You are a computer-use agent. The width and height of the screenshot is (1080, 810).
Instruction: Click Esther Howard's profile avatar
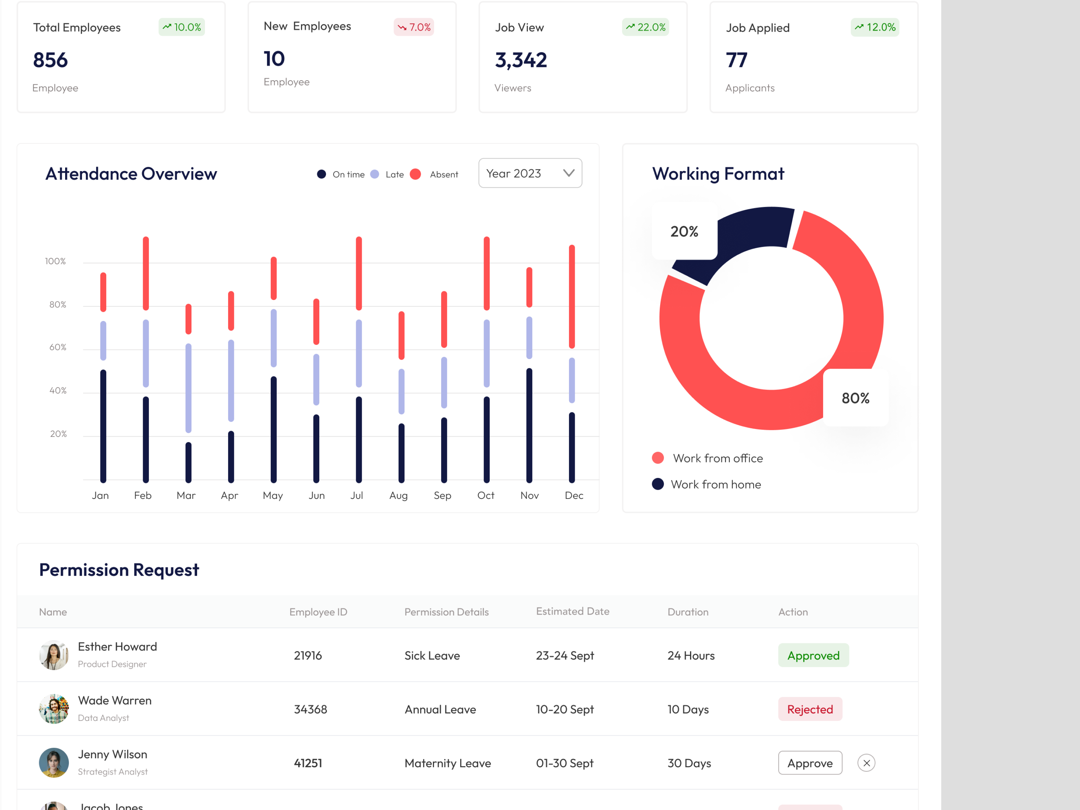[x=54, y=655]
